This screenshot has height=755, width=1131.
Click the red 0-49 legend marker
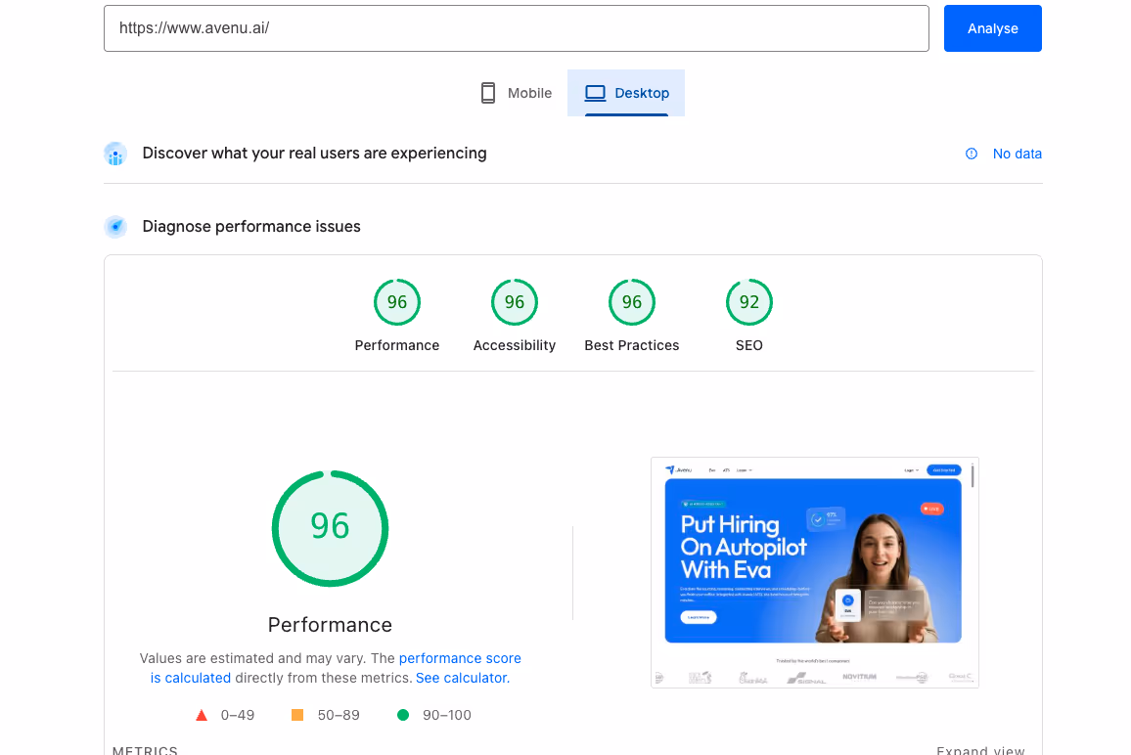click(x=203, y=715)
